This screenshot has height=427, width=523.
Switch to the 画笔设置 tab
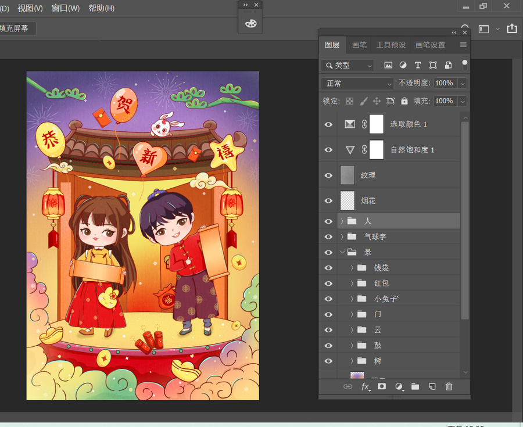point(430,45)
